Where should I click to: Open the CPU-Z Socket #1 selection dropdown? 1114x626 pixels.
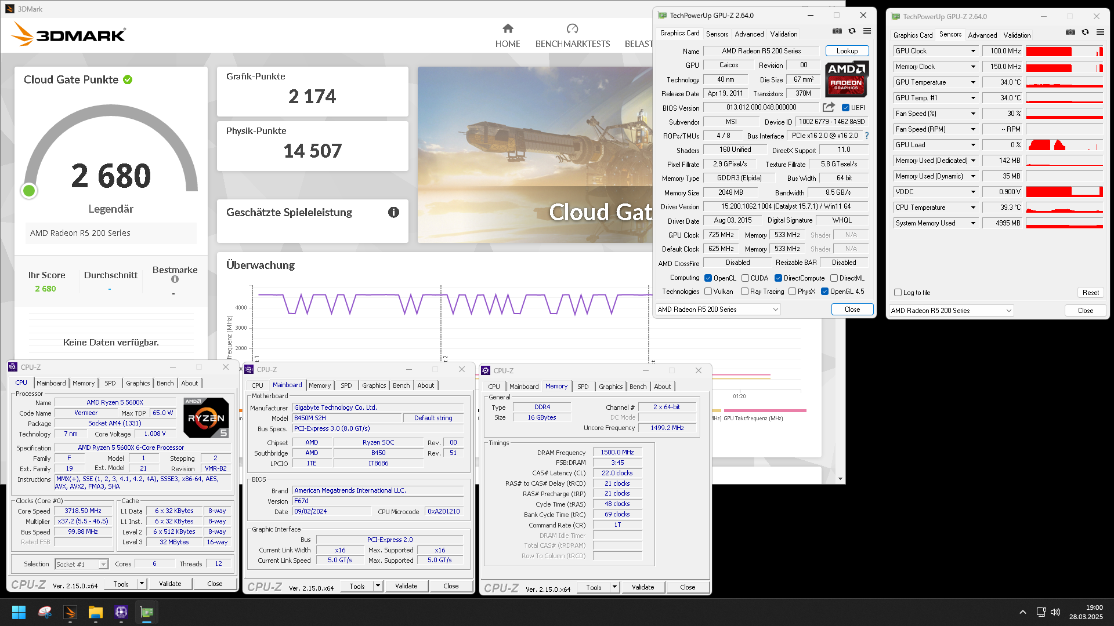[x=82, y=565]
